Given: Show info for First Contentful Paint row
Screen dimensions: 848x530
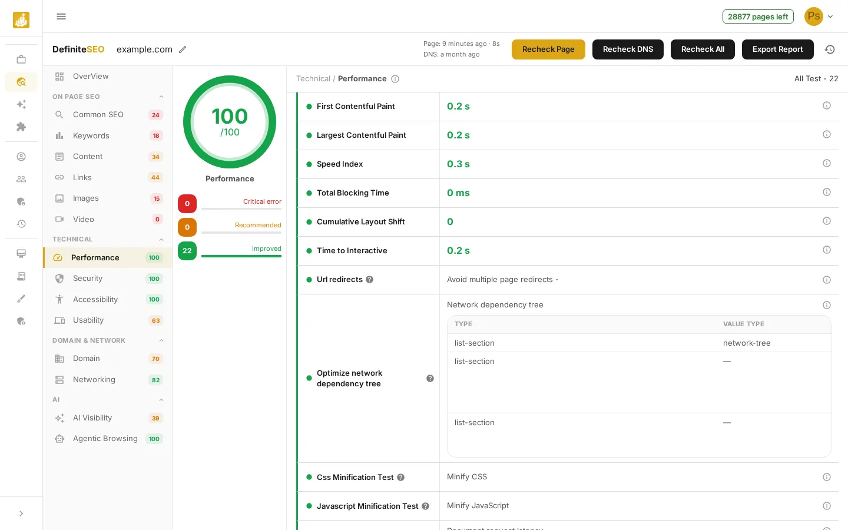Looking at the screenshot, I should tap(827, 105).
